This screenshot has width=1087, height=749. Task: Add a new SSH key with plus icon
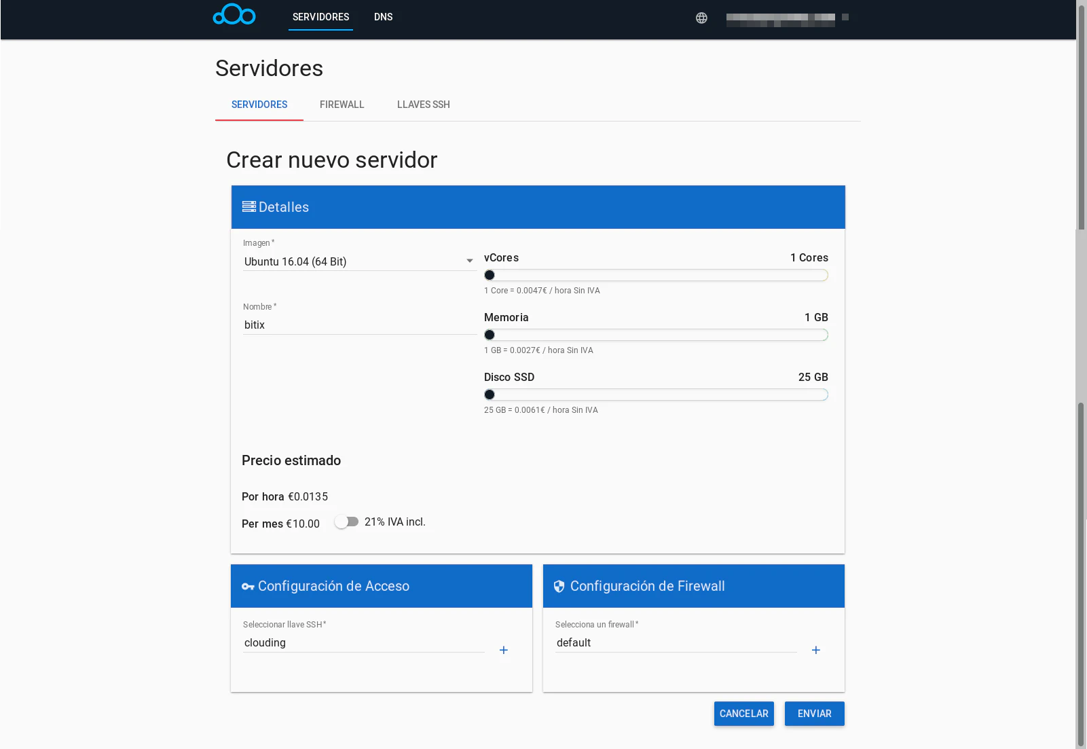click(504, 651)
